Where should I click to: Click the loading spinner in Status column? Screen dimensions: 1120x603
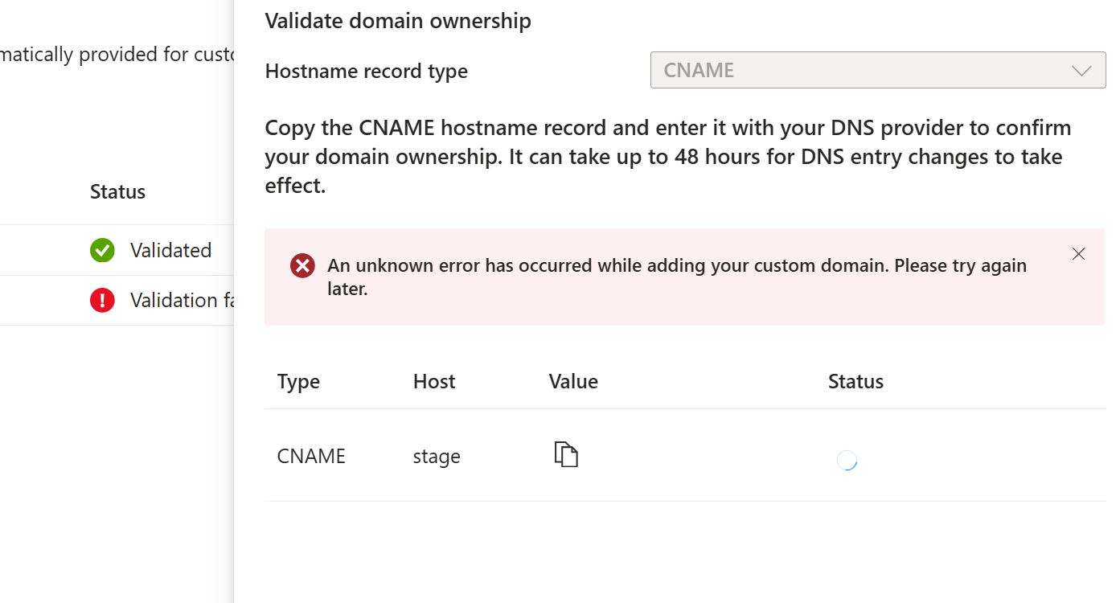847,460
